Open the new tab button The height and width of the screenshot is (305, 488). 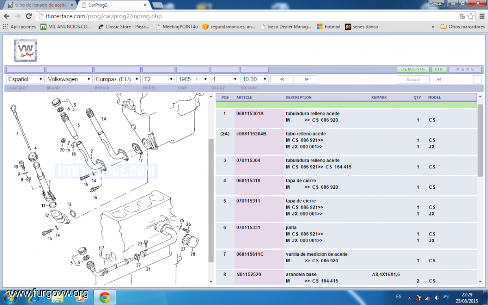[158, 5]
